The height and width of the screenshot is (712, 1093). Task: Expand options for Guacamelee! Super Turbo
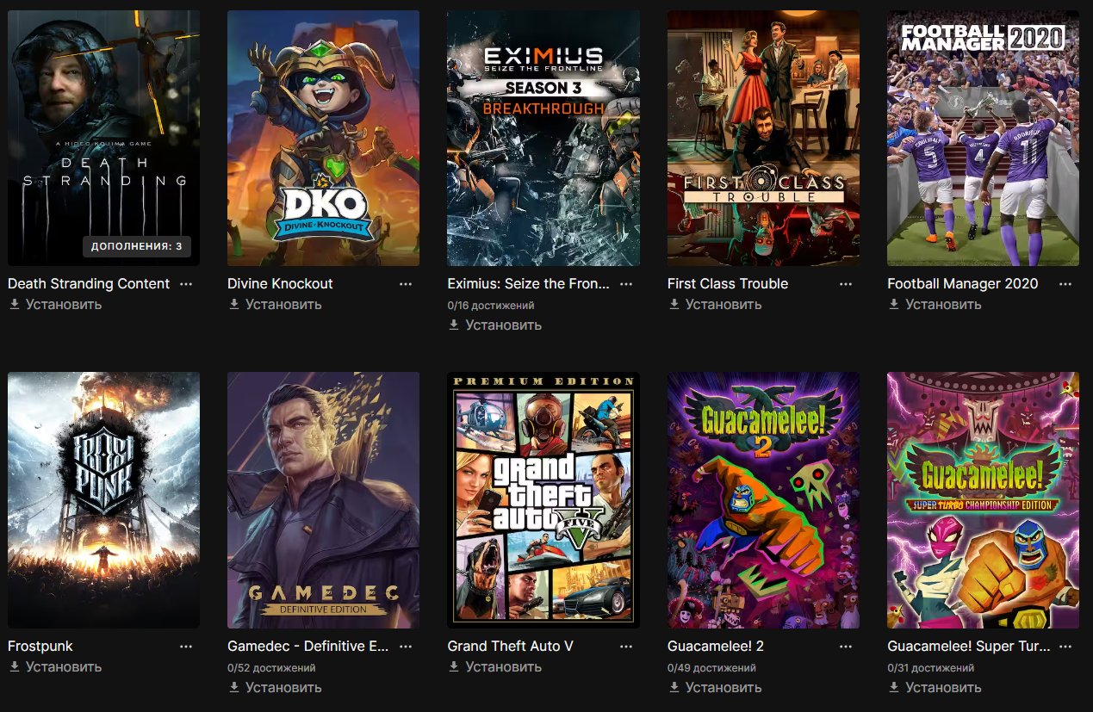click(1065, 647)
